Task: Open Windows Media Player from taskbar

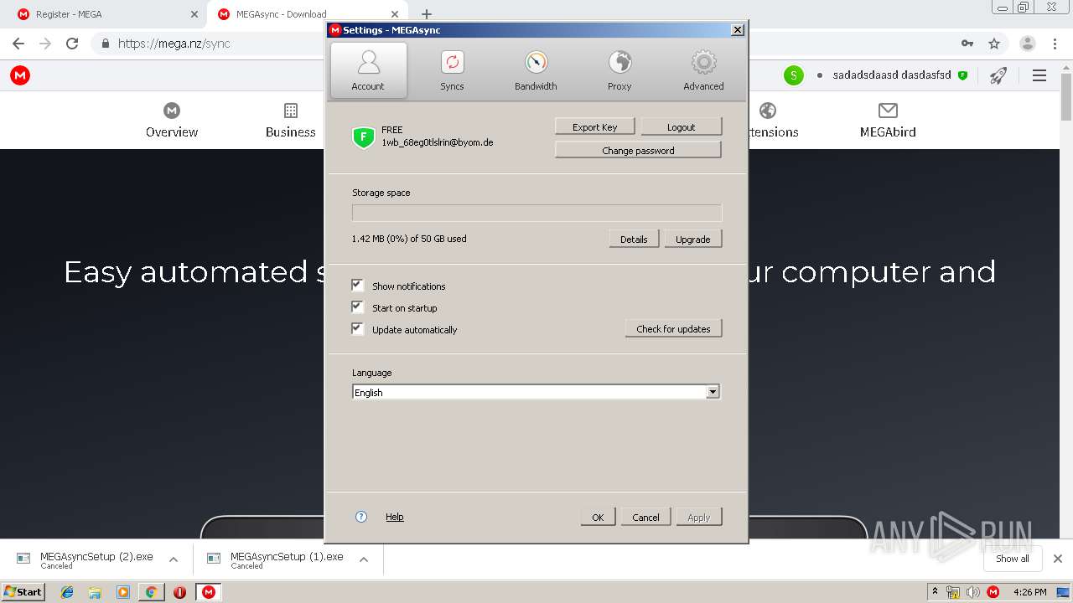Action: coord(123,592)
